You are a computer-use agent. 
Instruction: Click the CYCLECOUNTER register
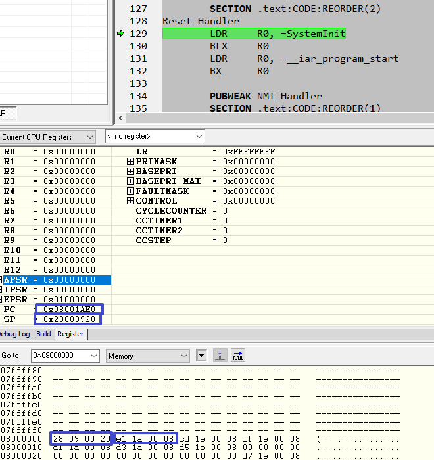[171, 211]
